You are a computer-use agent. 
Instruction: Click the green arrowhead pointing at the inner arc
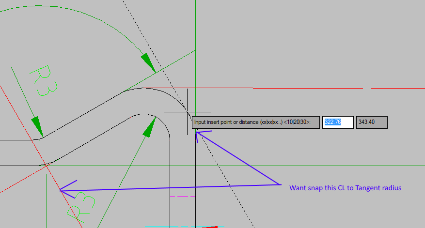(x=149, y=128)
